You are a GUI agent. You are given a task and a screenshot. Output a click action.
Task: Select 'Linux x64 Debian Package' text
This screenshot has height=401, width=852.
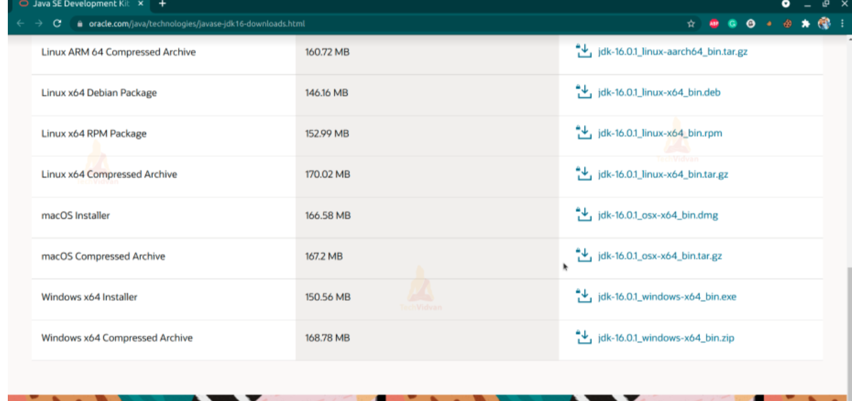(99, 92)
